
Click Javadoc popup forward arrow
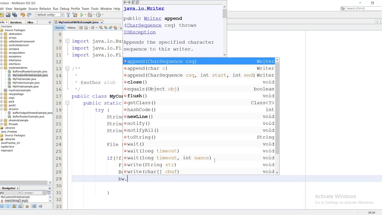pyautogui.click(x=129, y=2)
